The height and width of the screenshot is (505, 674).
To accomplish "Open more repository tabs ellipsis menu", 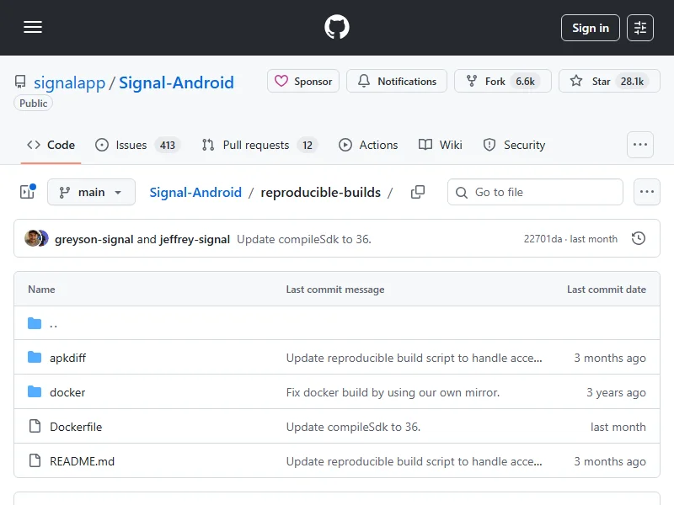I will [640, 145].
